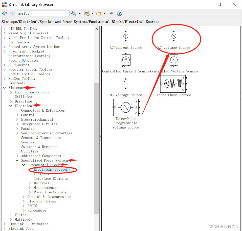Image resolution: width=242 pixels, height=231 pixels.
Task: Expand the Passive node
Action: pyautogui.click(x=17, y=129)
